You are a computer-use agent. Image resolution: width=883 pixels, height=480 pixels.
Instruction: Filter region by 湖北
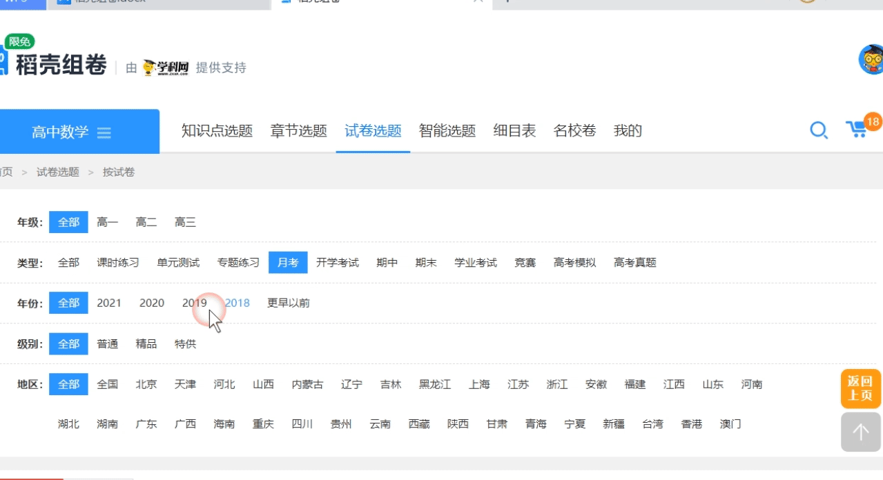pos(68,424)
